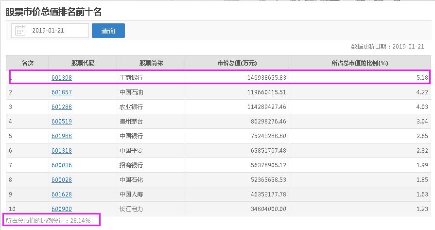
Task: Click percentage value 1.23
Action: (x=422, y=209)
